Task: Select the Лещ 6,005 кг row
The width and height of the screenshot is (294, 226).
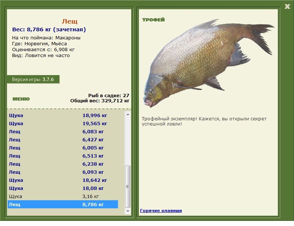Action: point(63,148)
